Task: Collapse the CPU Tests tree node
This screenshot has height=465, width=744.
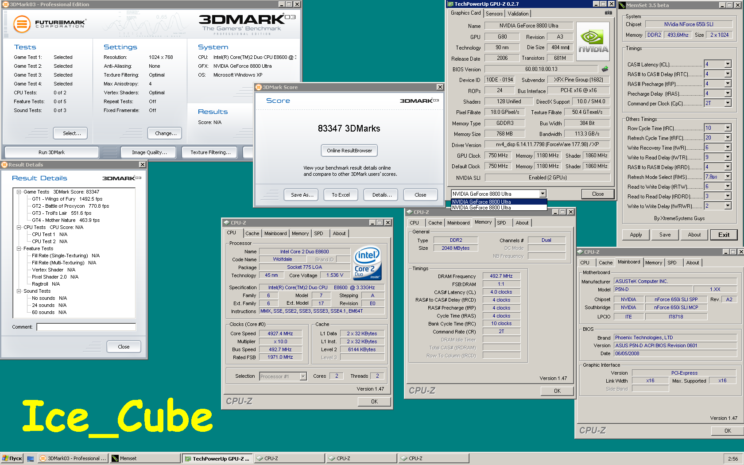Action: pyautogui.click(x=19, y=227)
